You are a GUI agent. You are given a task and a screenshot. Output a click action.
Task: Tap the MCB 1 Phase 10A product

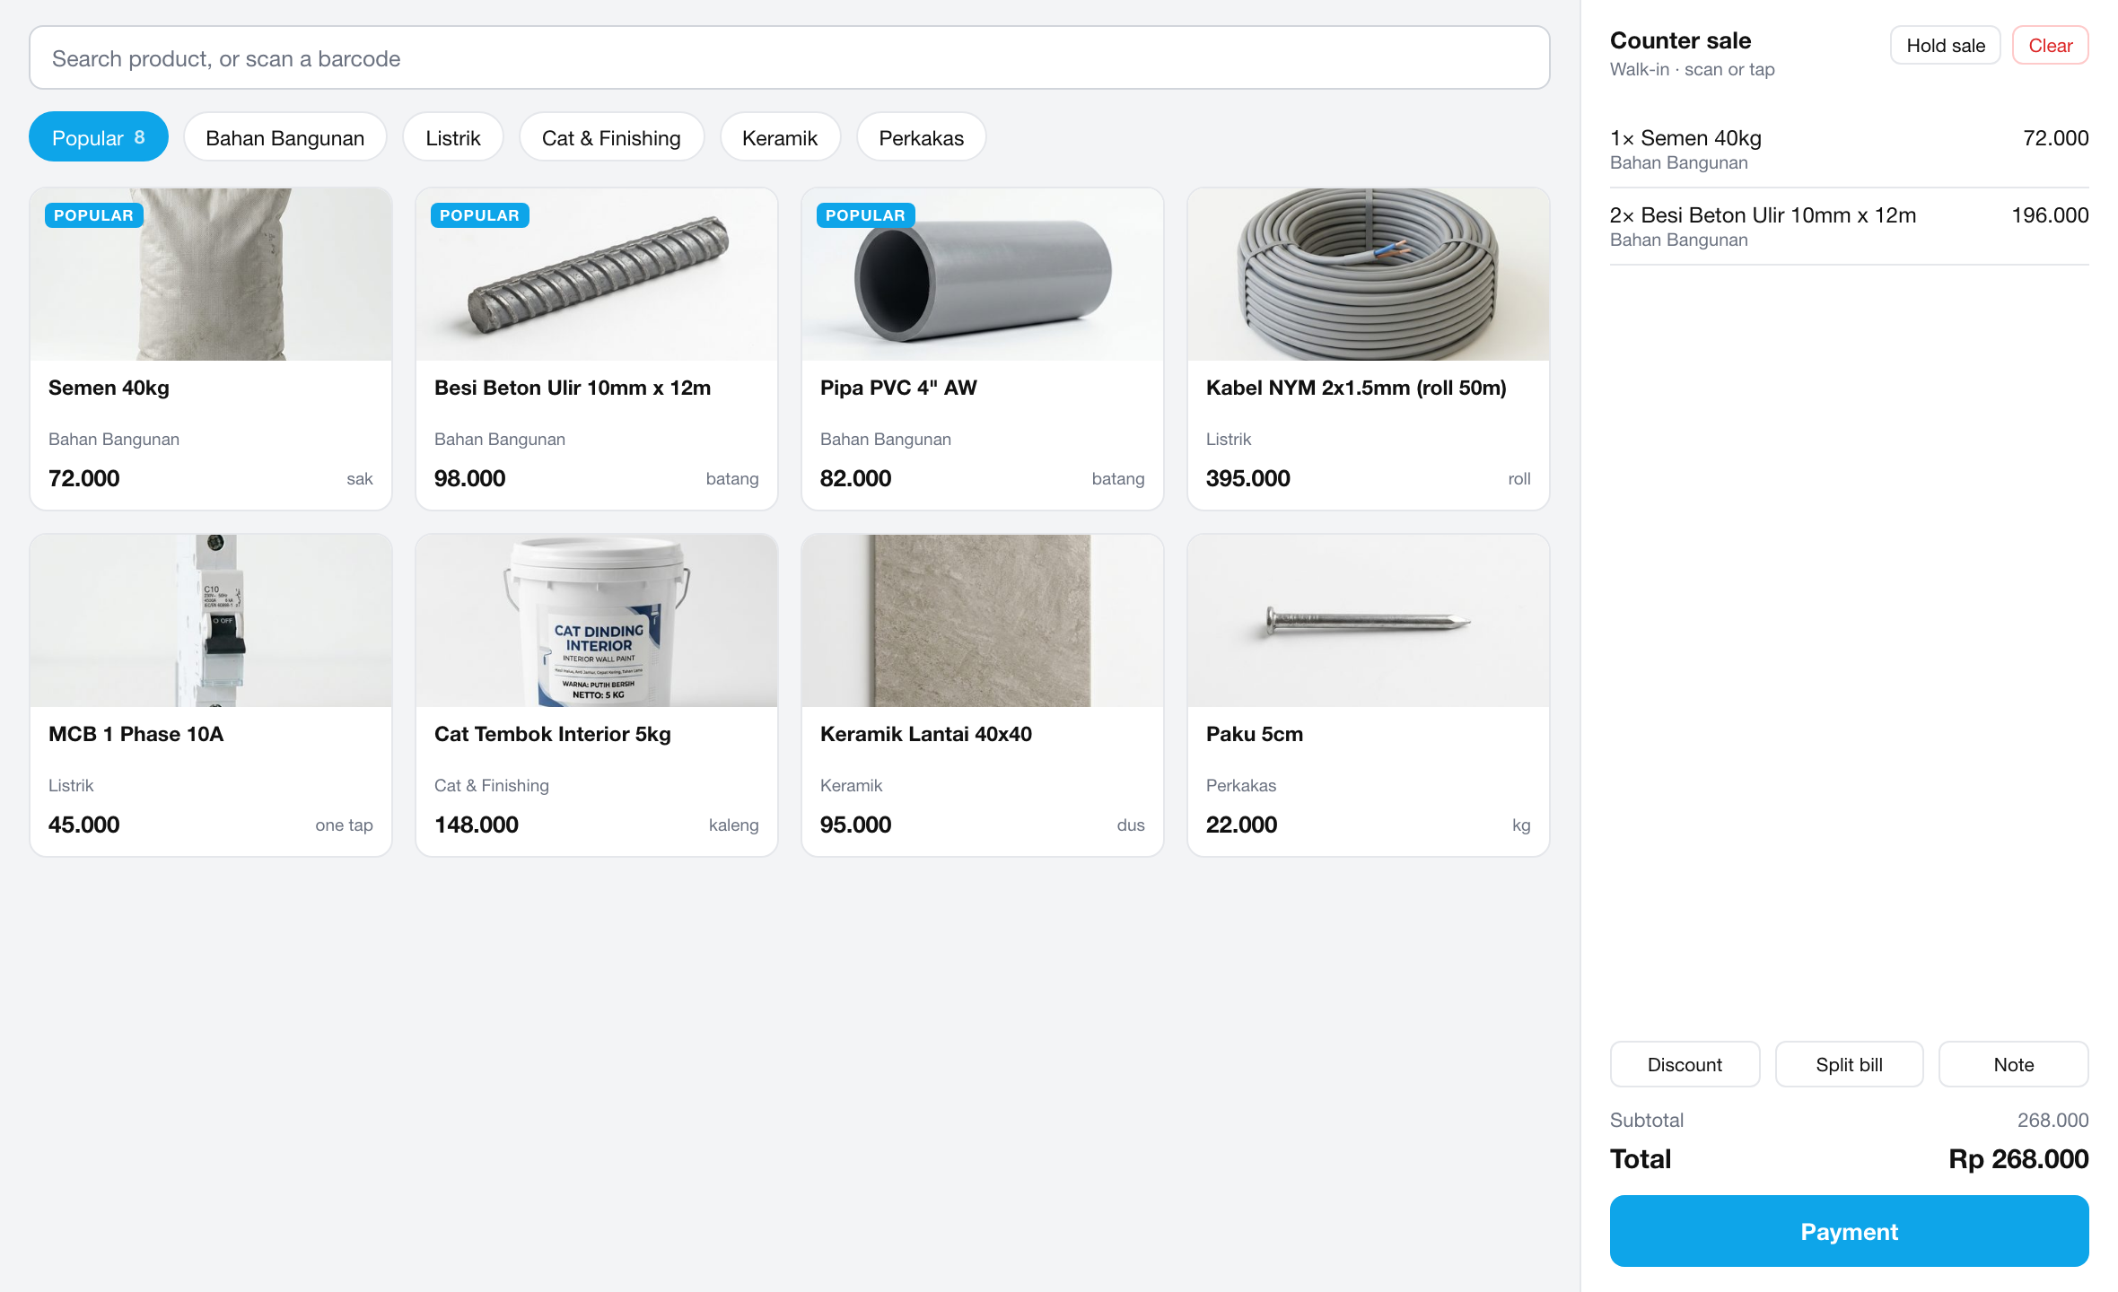211,695
